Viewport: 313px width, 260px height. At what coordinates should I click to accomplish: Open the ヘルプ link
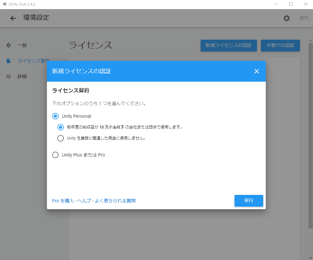(x=84, y=201)
